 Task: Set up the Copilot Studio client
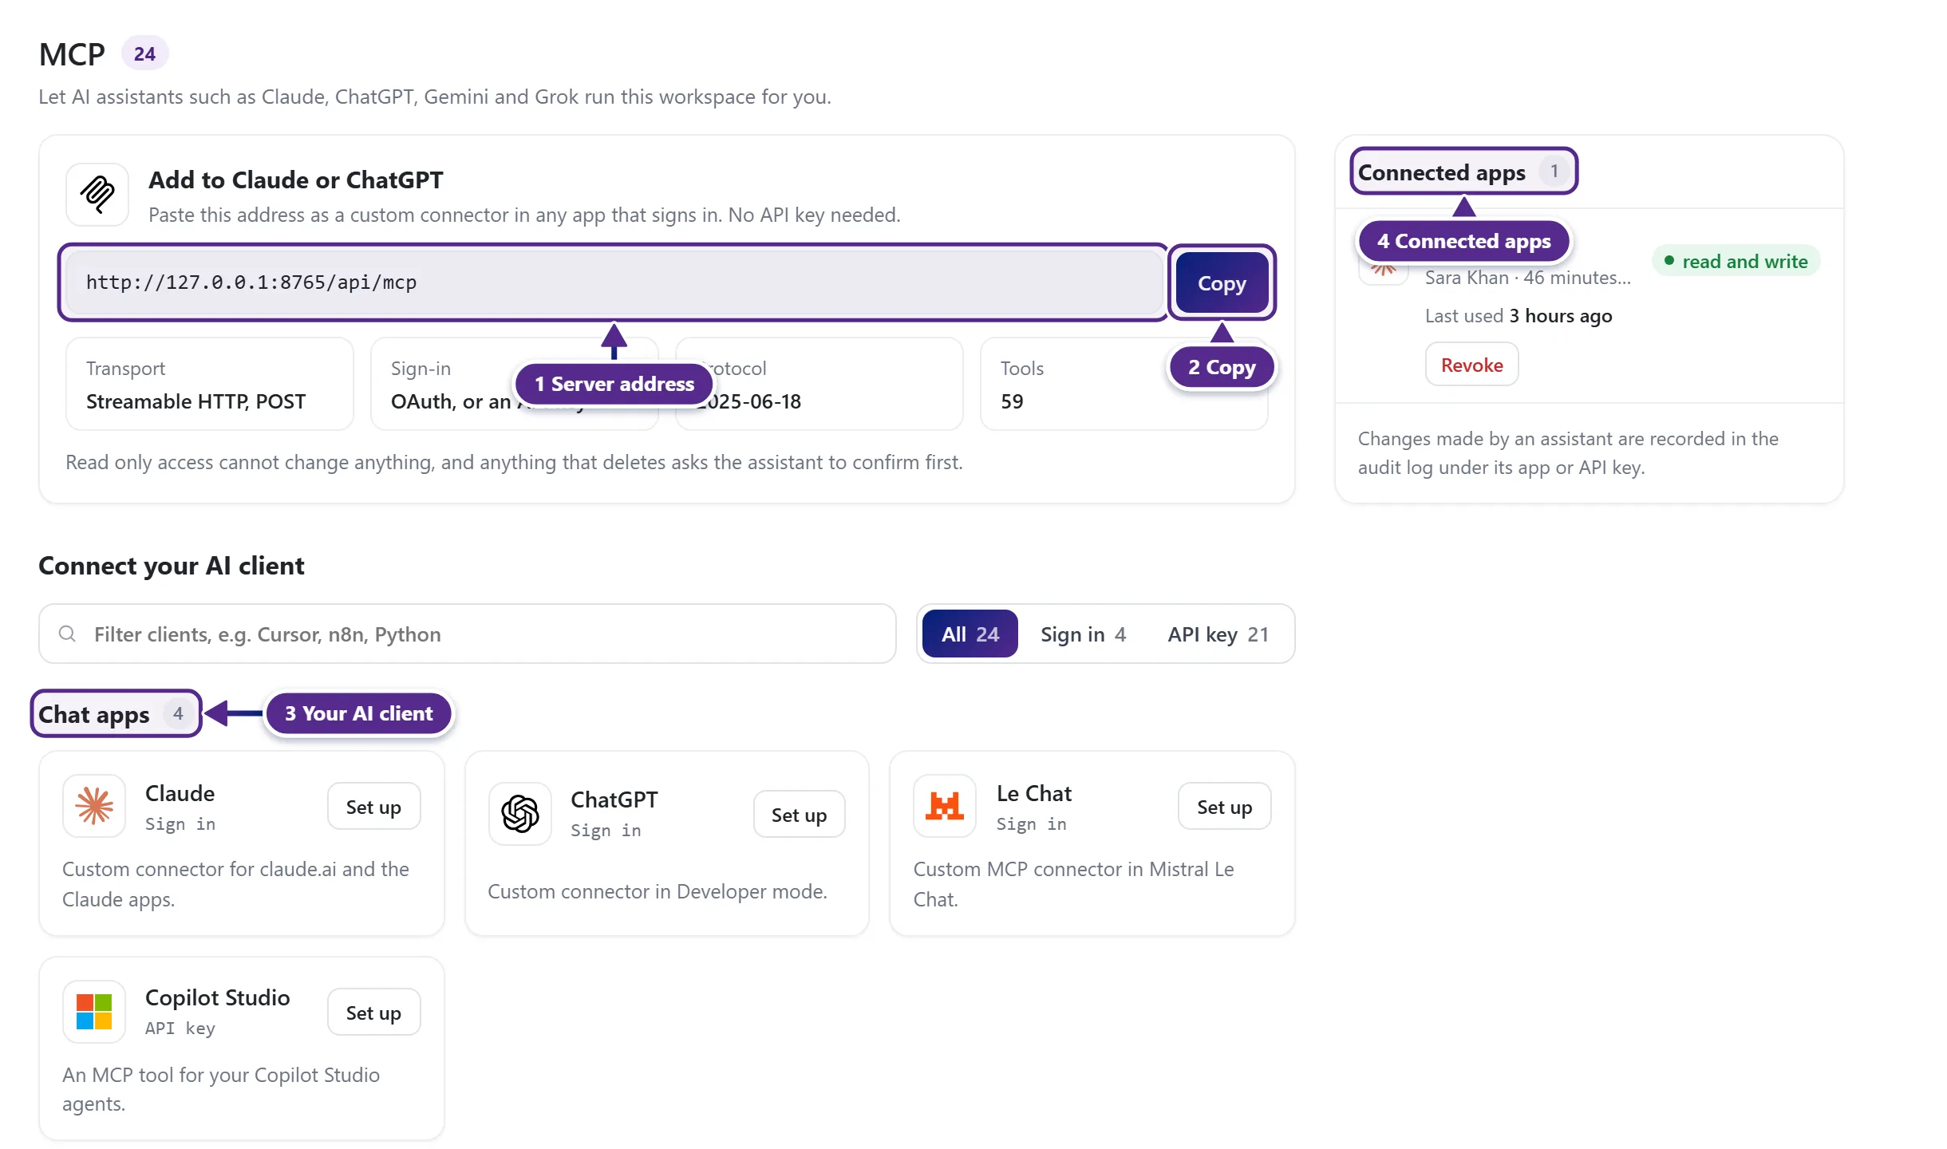373,1013
